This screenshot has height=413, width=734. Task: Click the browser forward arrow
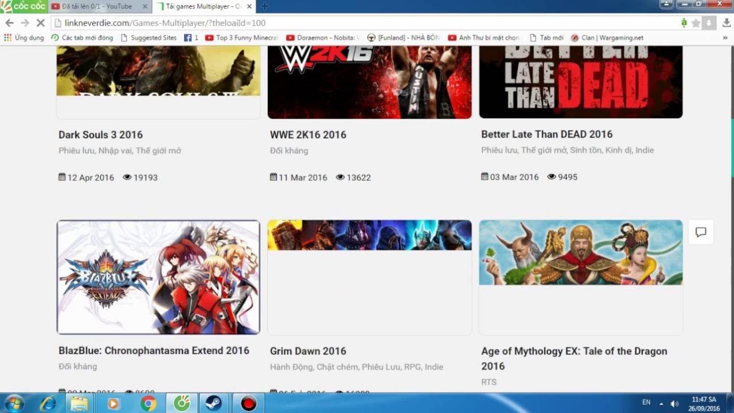coord(25,23)
